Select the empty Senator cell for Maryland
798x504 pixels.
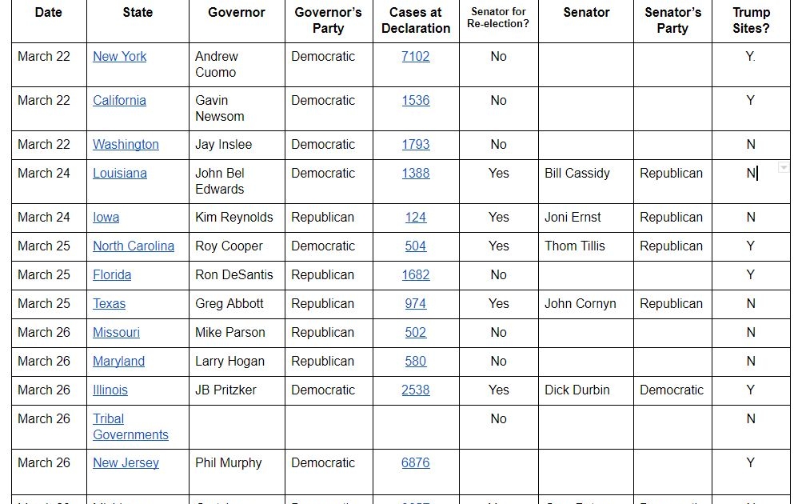click(x=585, y=362)
